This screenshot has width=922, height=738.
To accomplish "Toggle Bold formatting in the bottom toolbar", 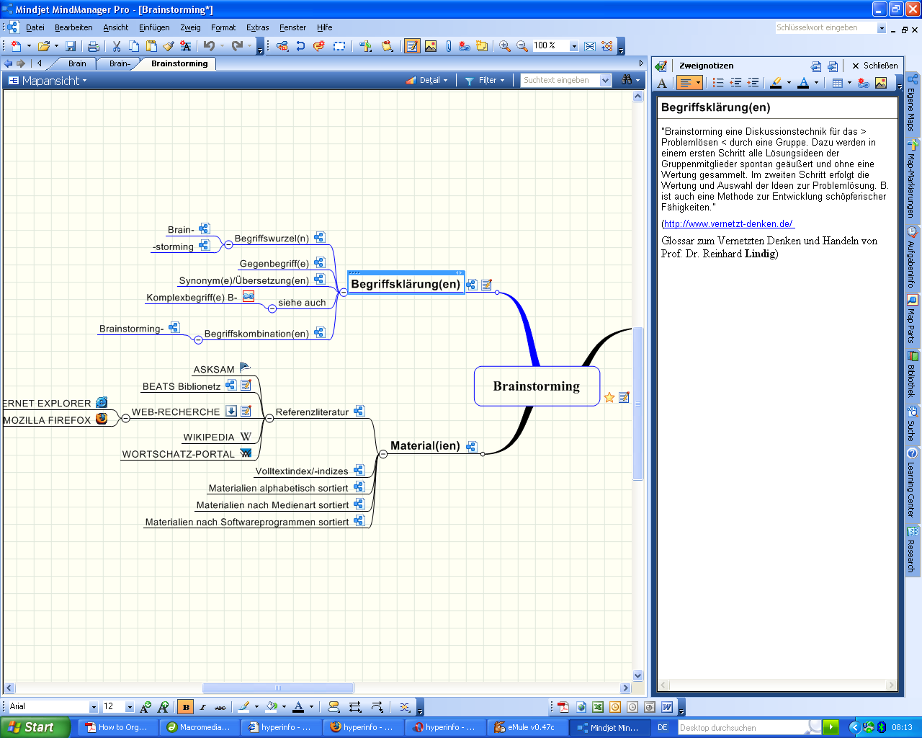I will tap(186, 707).
